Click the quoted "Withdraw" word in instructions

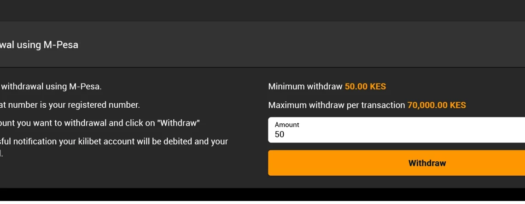click(x=179, y=123)
